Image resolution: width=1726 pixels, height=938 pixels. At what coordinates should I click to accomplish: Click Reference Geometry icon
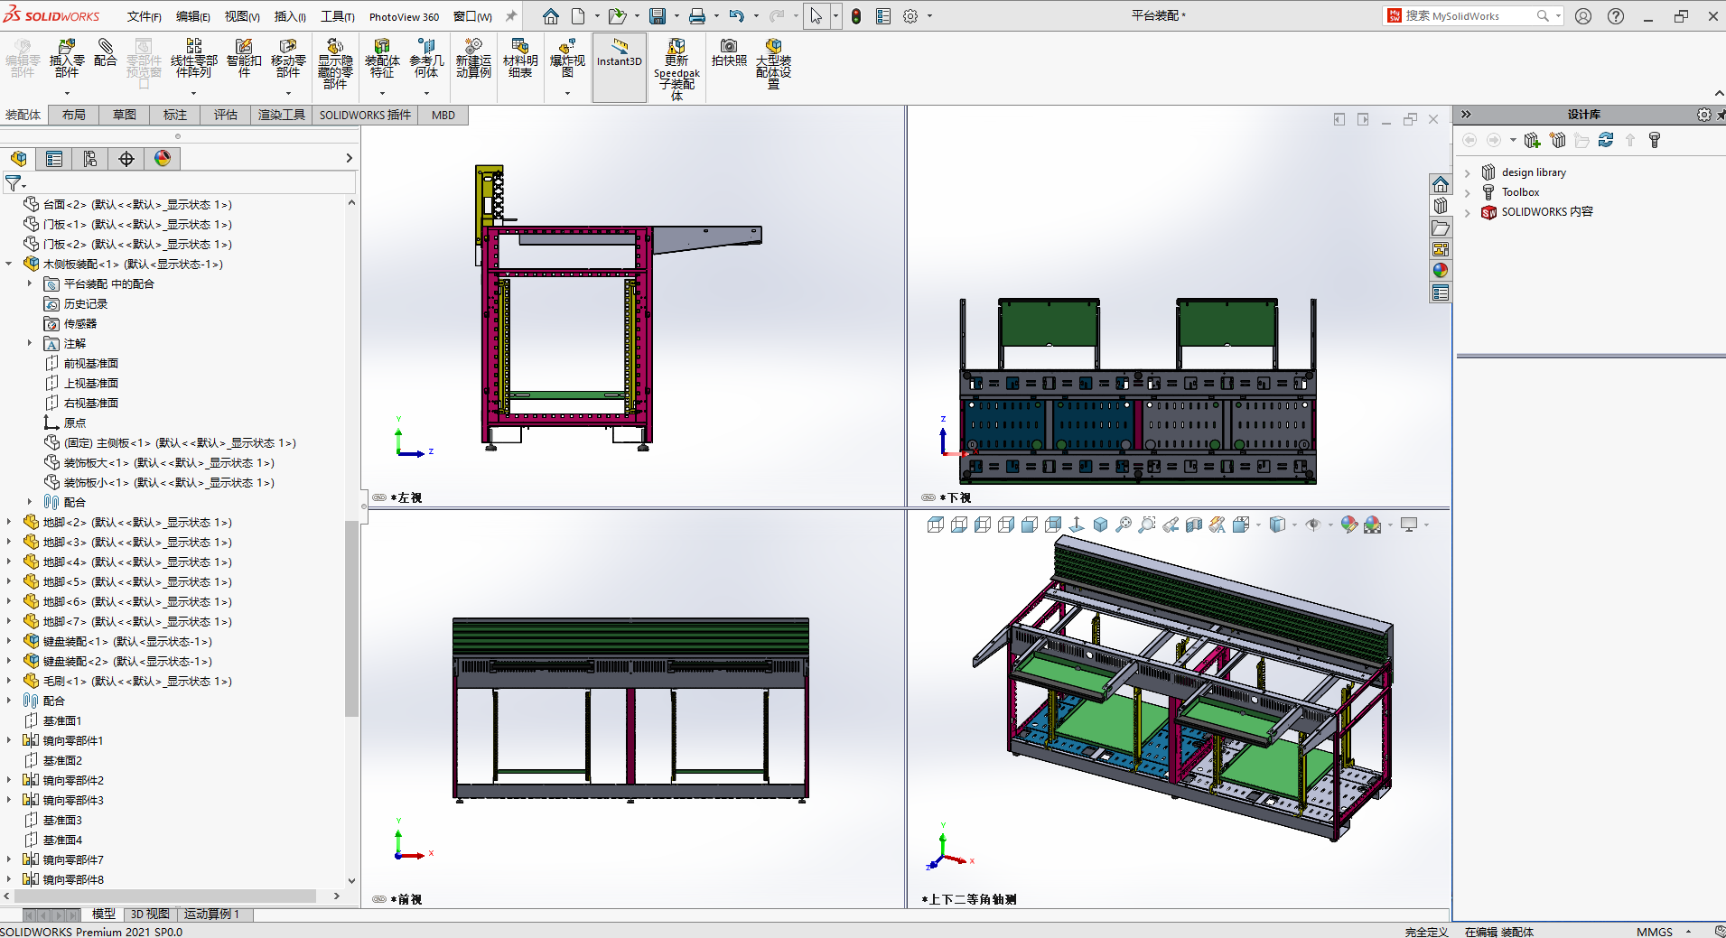point(426,59)
